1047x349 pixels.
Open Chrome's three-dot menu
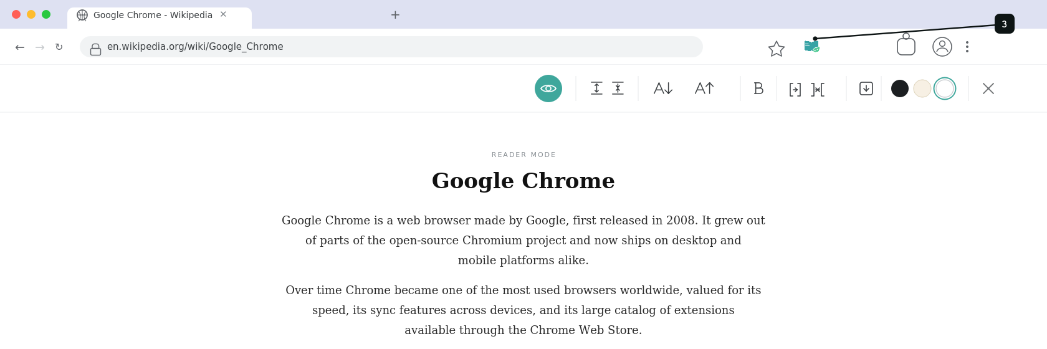[967, 47]
